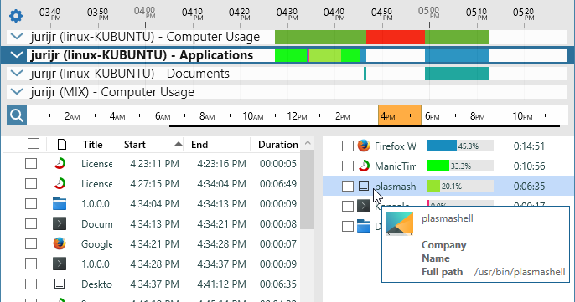Viewport: 575px width, 302px height.
Task: Tick the select-all checkbox in the table header
Action: coord(34,144)
